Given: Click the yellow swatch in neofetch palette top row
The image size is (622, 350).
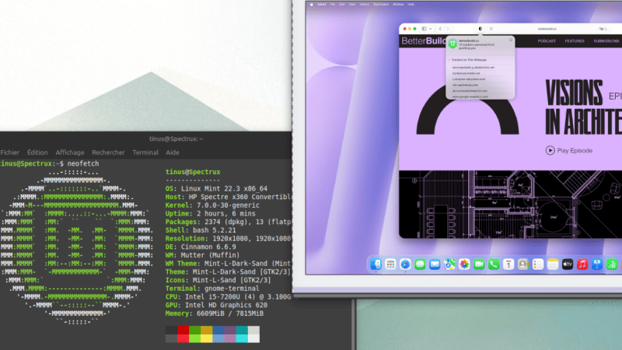Looking at the screenshot, I should [206, 330].
